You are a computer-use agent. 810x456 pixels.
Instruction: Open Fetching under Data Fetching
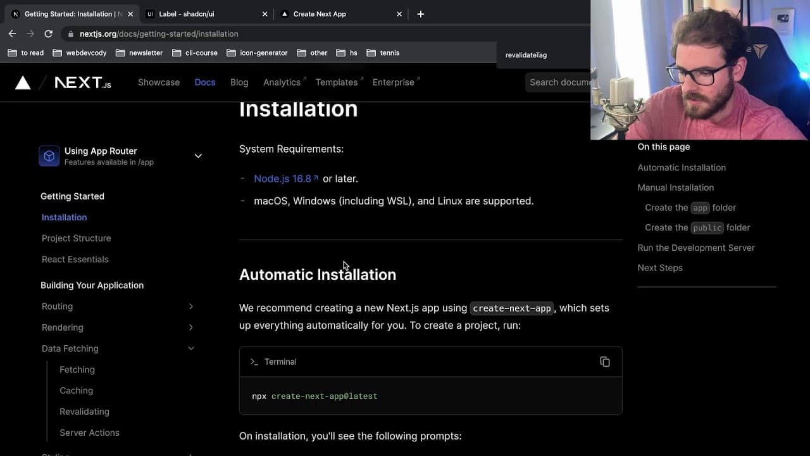[77, 370]
